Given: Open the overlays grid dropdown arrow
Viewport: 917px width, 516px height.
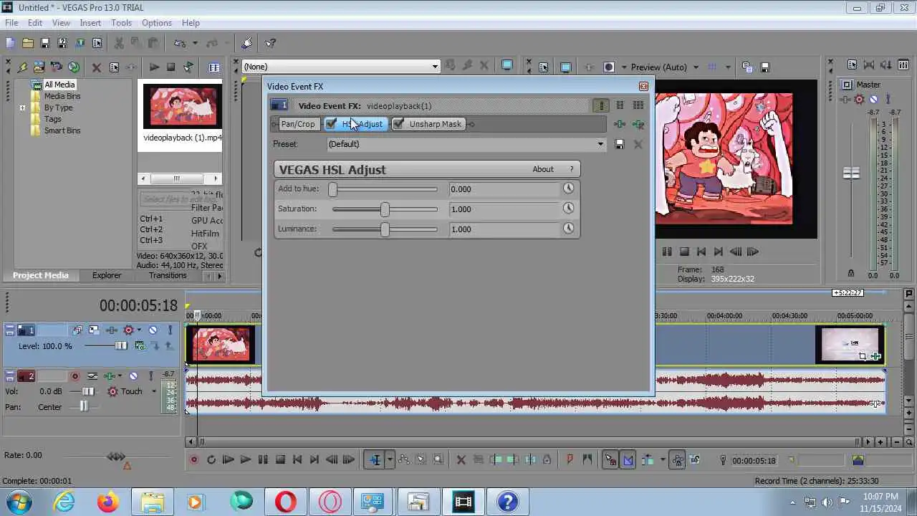Looking at the screenshot, I should click(728, 67).
